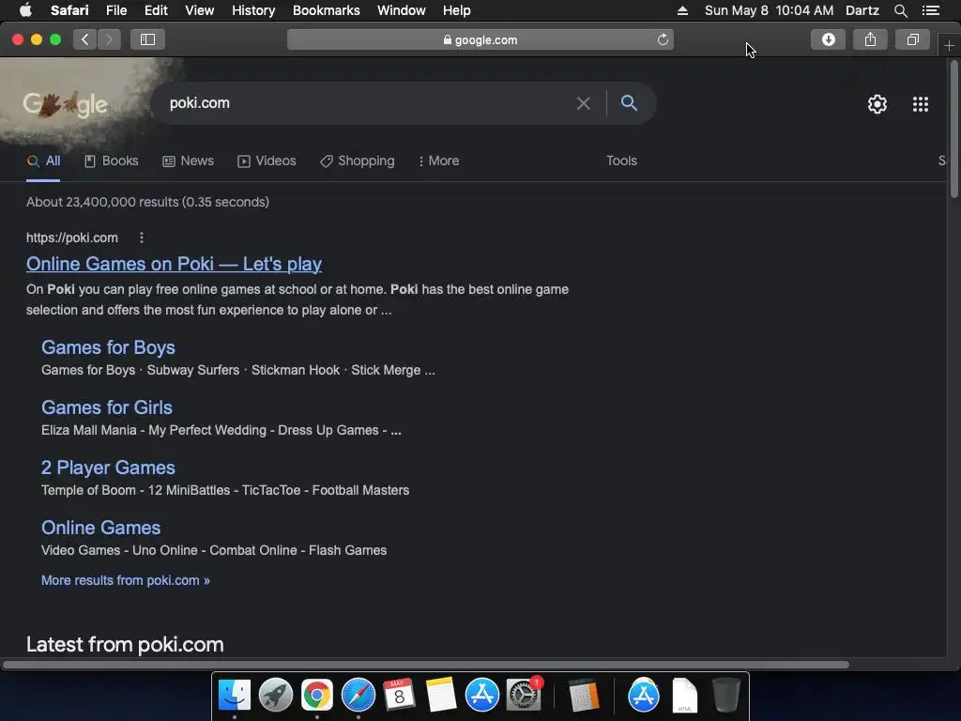Open System Preferences in the Dock
961x721 pixels.
(524, 695)
